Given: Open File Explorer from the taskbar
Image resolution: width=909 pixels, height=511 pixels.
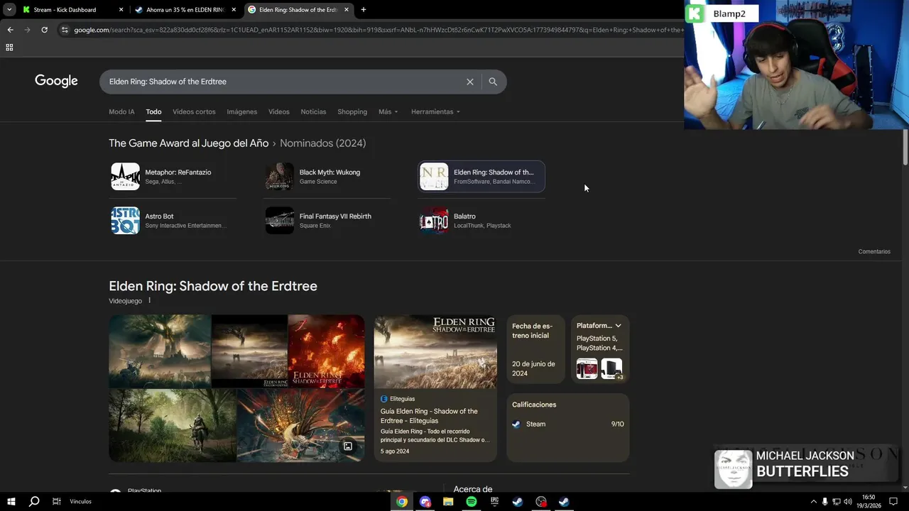Looking at the screenshot, I should pos(448,502).
